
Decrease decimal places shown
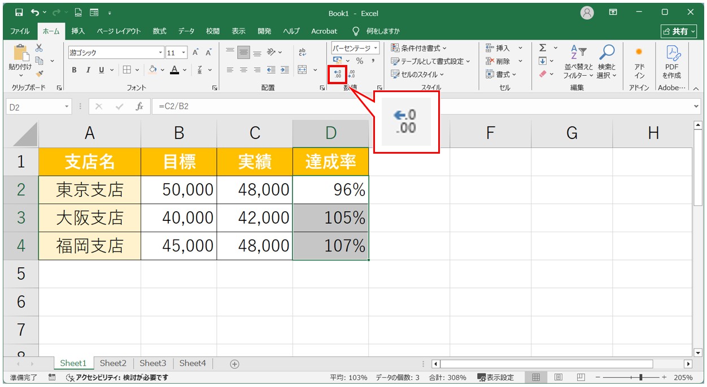(352, 74)
